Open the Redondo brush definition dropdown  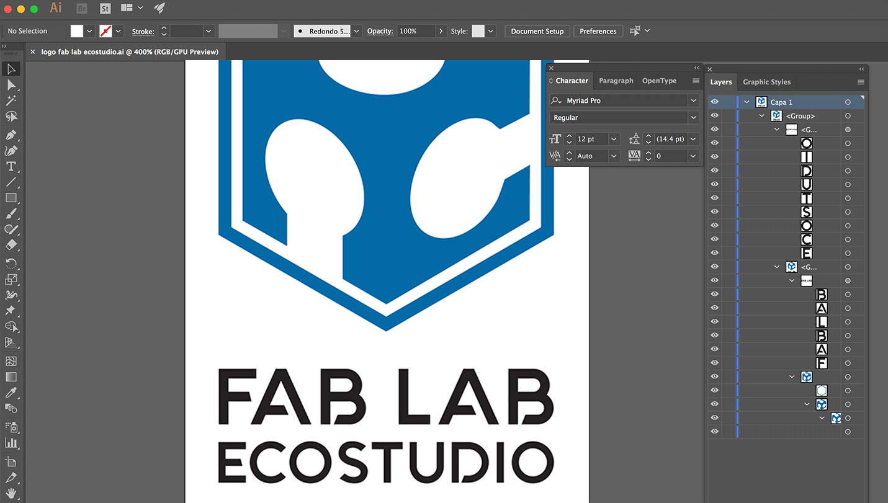[x=356, y=31]
